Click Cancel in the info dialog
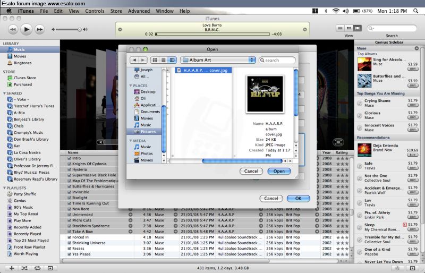Image resolution: width=425 pixels, height=273 pixels. [x=271, y=199]
